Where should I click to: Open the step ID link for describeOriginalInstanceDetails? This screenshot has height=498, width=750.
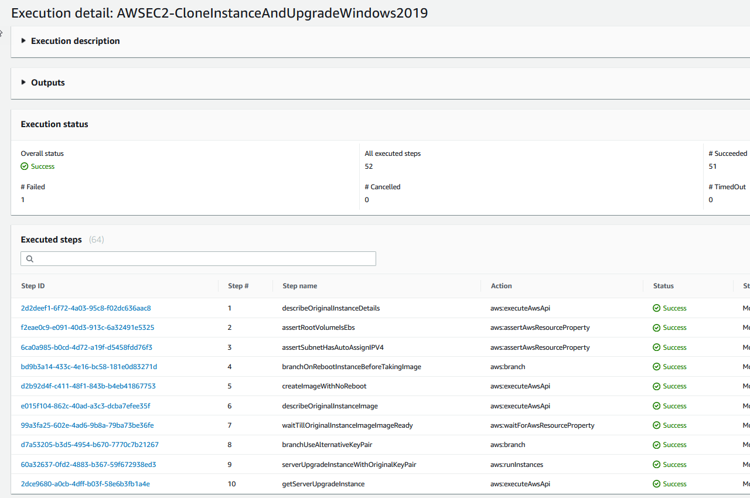tap(86, 308)
